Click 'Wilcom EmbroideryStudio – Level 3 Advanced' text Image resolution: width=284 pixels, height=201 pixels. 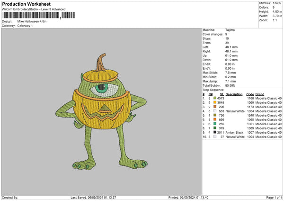(34, 9)
